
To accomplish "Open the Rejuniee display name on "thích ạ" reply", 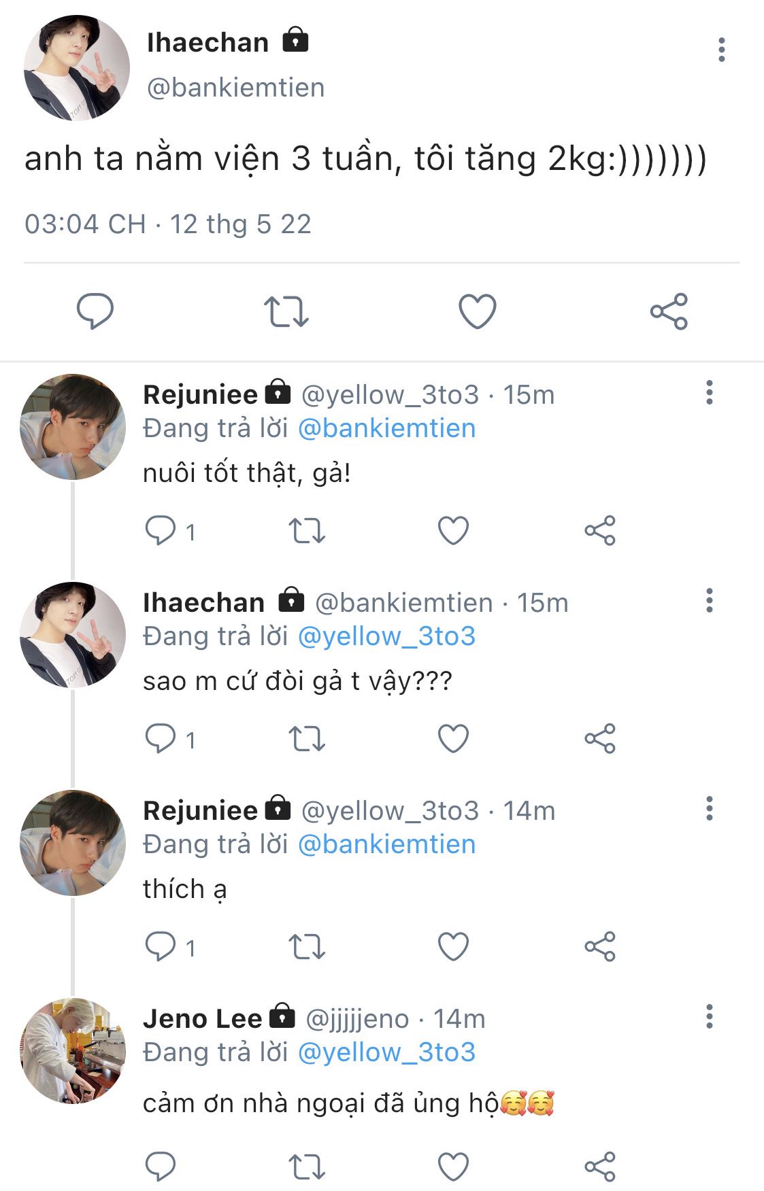I will click(200, 810).
